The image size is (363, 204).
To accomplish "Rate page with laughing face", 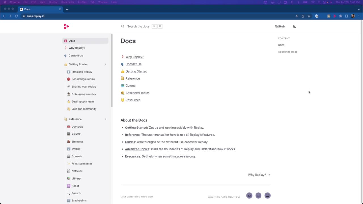I will pyautogui.click(x=267, y=195).
